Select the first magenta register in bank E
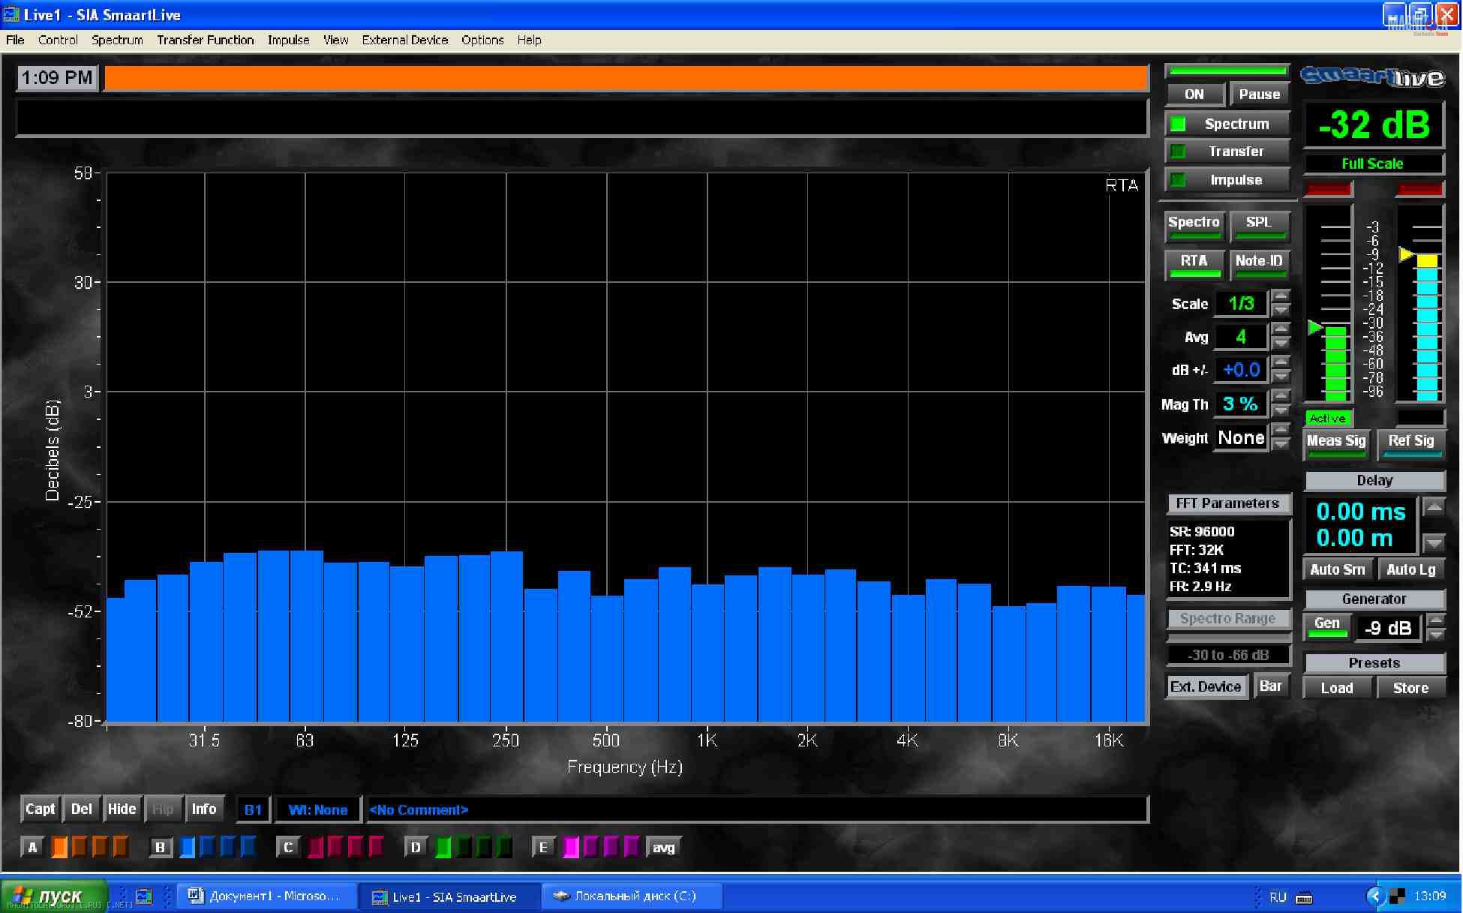The width and height of the screenshot is (1463, 913). click(x=571, y=847)
